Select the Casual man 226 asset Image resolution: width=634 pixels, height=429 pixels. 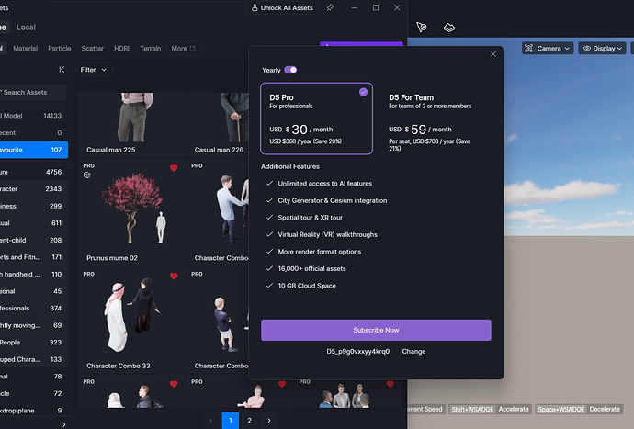pyautogui.click(x=218, y=125)
